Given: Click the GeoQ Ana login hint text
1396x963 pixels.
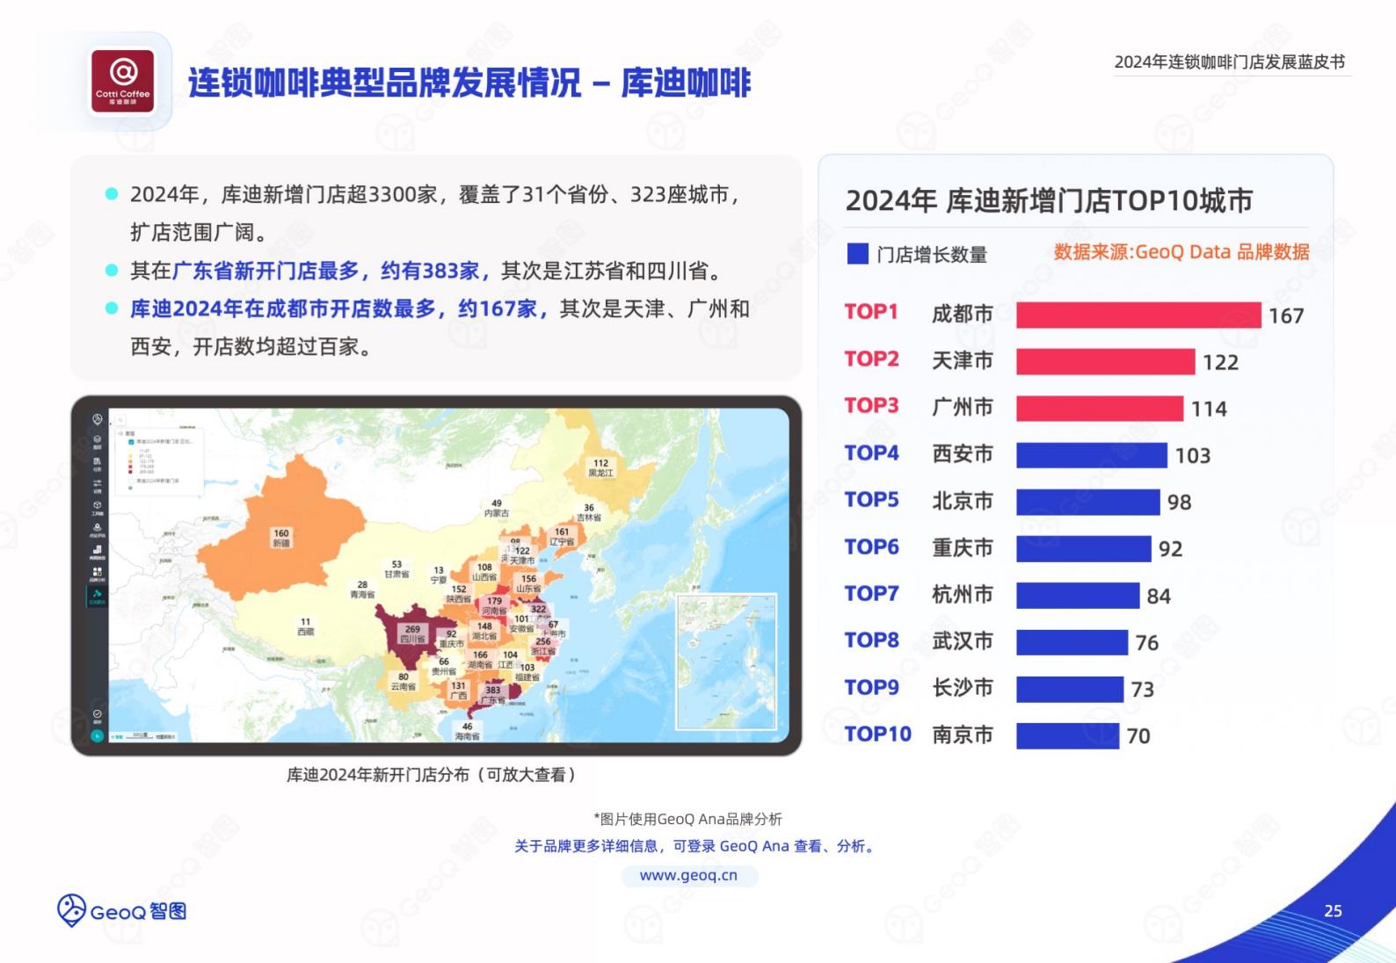Looking at the screenshot, I should pos(694,846).
